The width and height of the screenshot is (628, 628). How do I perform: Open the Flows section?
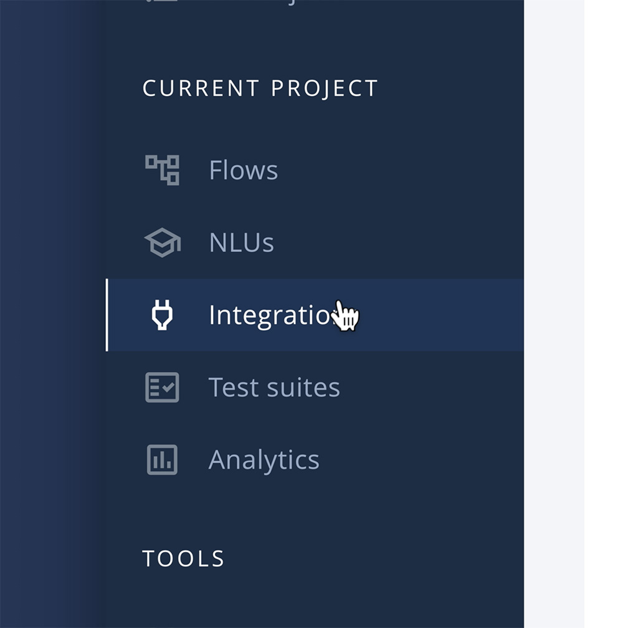pyautogui.click(x=243, y=169)
